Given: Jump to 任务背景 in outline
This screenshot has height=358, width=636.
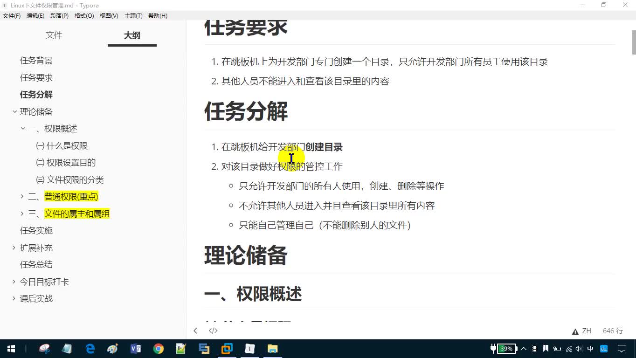Looking at the screenshot, I should tap(36, 61).
